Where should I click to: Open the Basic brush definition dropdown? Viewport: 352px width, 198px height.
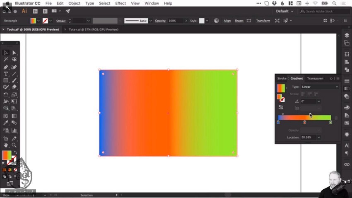(151, 21)
